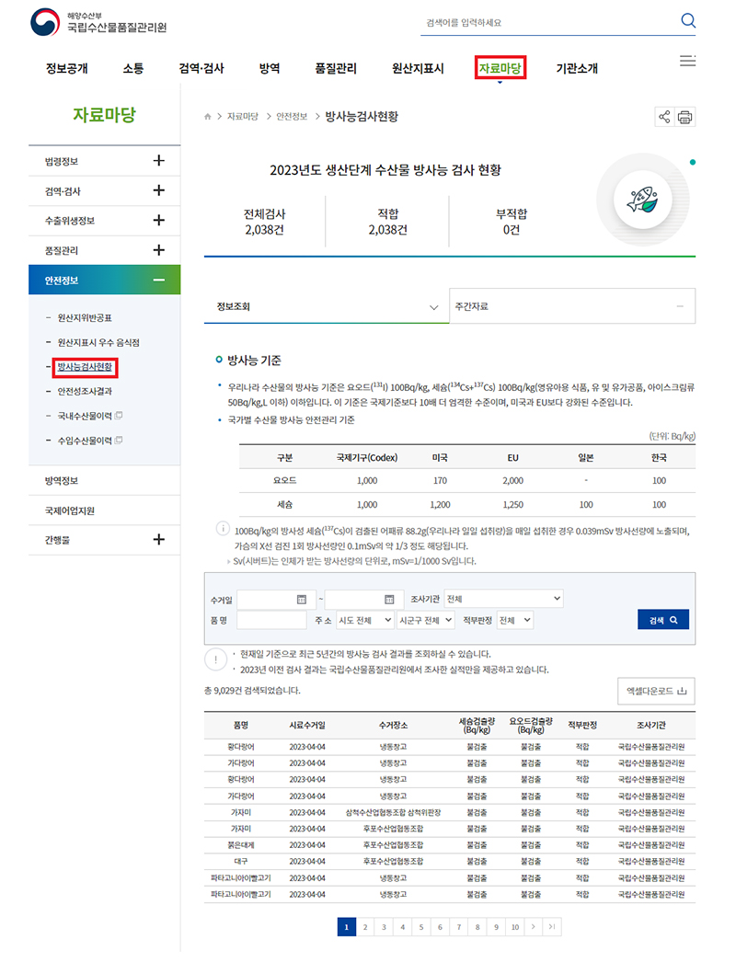The image size is (736, 974).
Task: Open the 조사기관 dropdown
Action: [x=502, y=599]
